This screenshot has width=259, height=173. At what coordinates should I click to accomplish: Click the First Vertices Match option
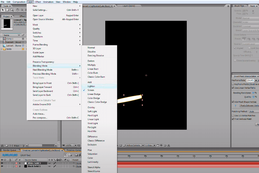coord(233,119)
